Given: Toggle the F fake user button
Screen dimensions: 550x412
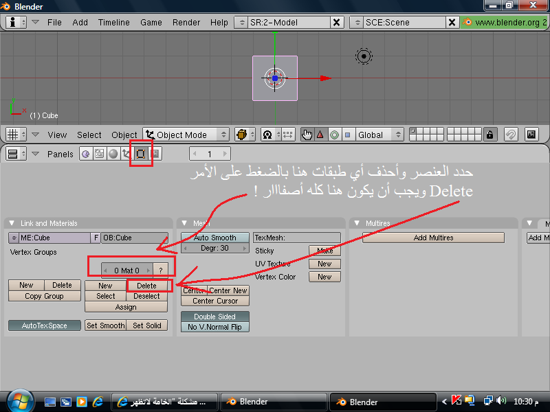Looking at the screenshot, I should click(x=96, y=238).
